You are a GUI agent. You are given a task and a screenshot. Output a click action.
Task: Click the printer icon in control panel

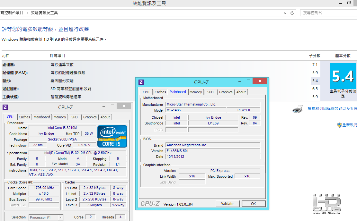click(298, 109)
